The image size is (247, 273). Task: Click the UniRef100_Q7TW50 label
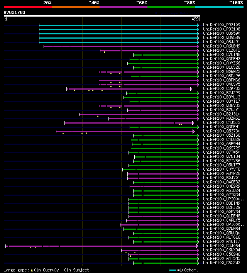[x=222, y=153]
